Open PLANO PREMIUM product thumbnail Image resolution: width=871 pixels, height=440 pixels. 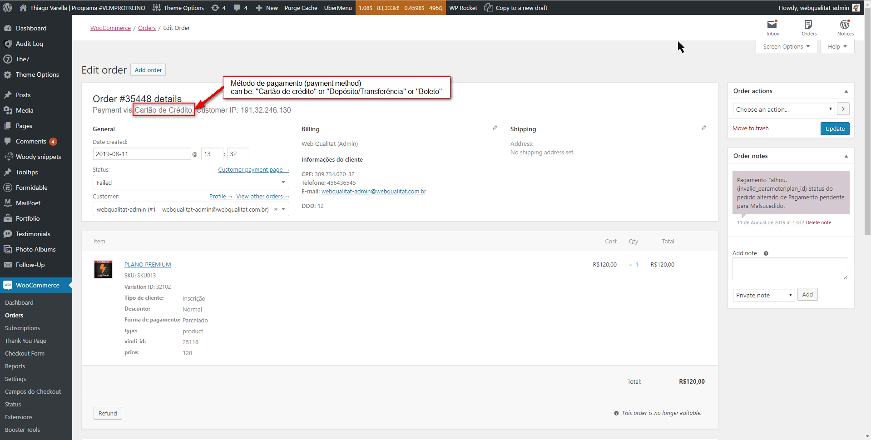(x=103, y=269)
